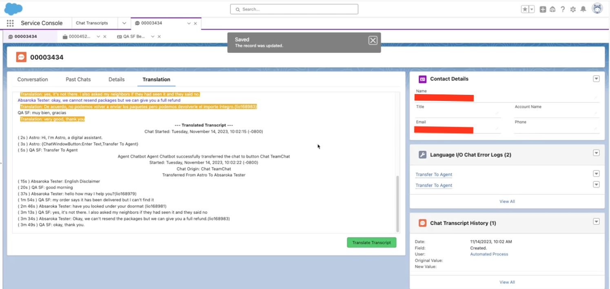
Task: Switch to the Conversation tab
Action: tap(33, 79)
